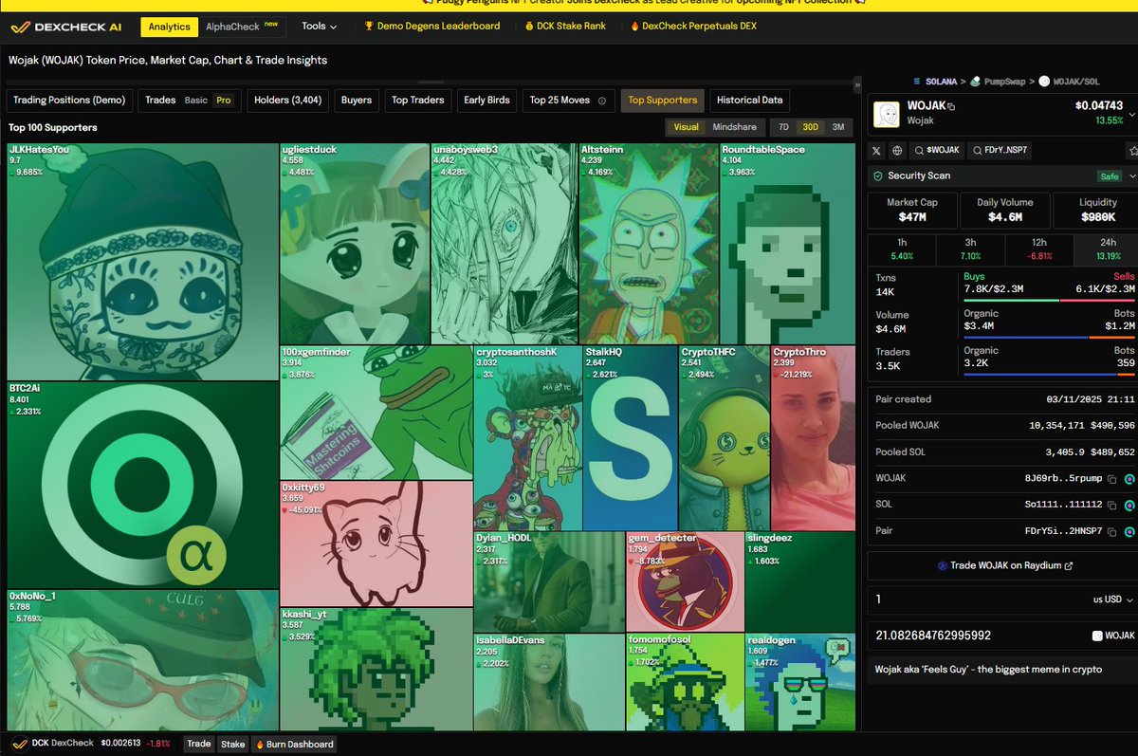Click the DexCheck AI logo
This screenshot has height=756, width=1138.
coord(66,27)
